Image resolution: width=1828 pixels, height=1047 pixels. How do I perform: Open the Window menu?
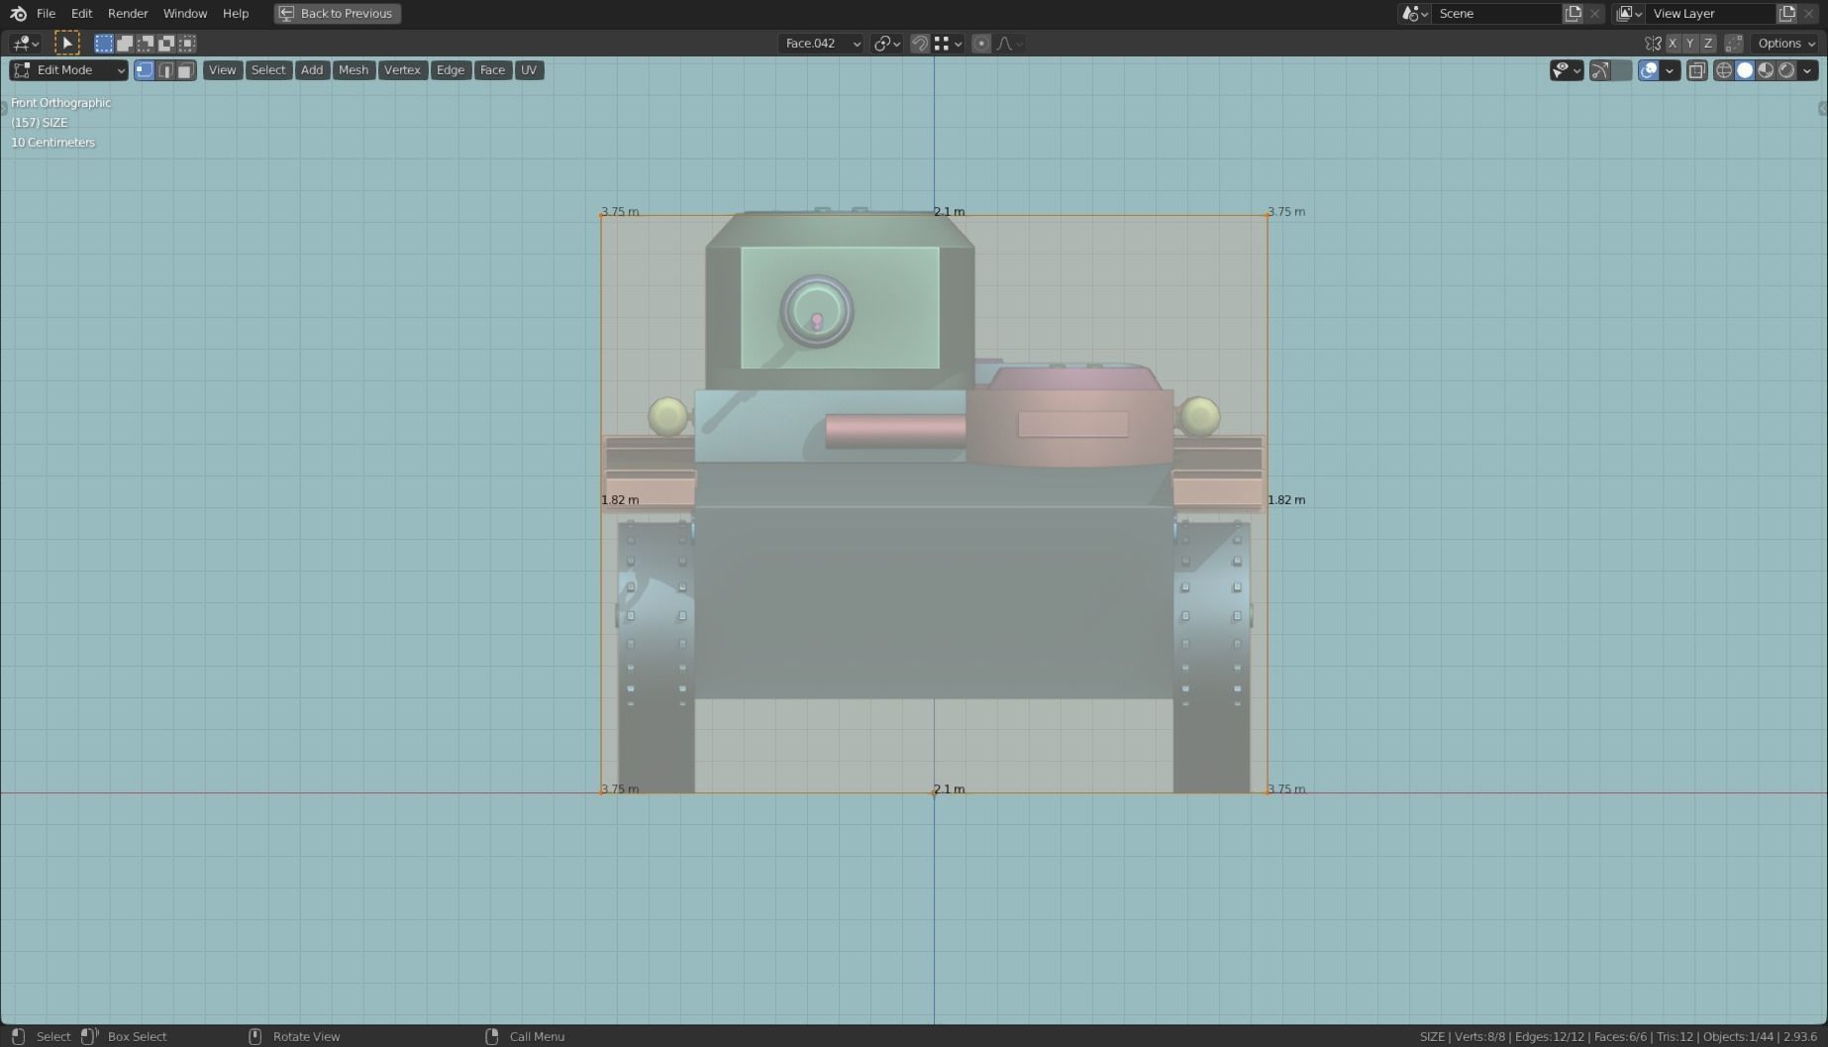pyautogui.click(x=185, y=13)
